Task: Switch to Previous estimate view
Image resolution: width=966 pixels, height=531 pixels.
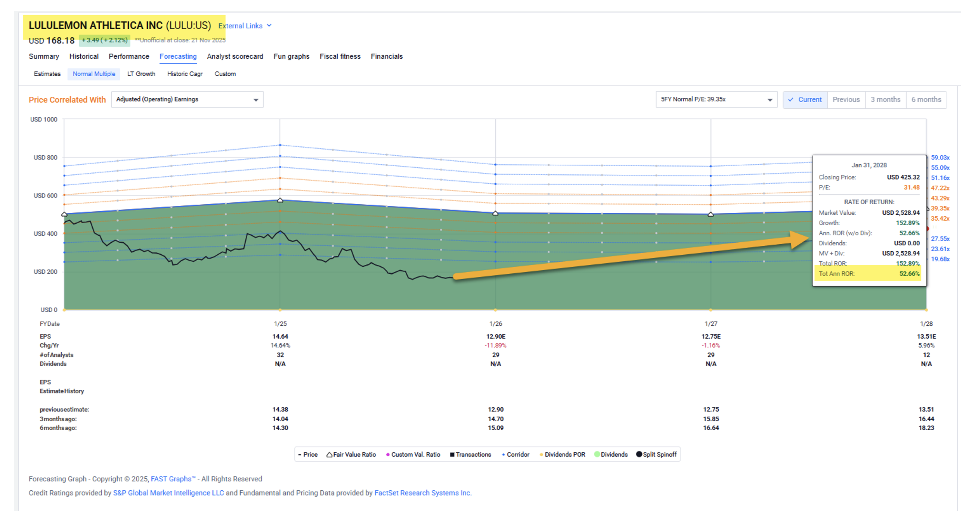Action: (846, 100)
